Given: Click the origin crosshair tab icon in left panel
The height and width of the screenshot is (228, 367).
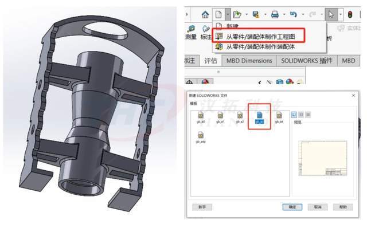Looking at the screenshot, I should (189, 82).
